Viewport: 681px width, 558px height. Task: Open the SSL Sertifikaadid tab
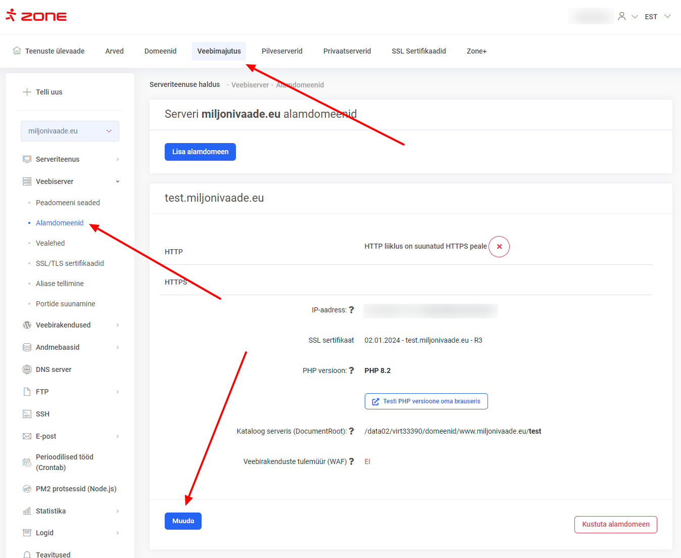[418, 51]
